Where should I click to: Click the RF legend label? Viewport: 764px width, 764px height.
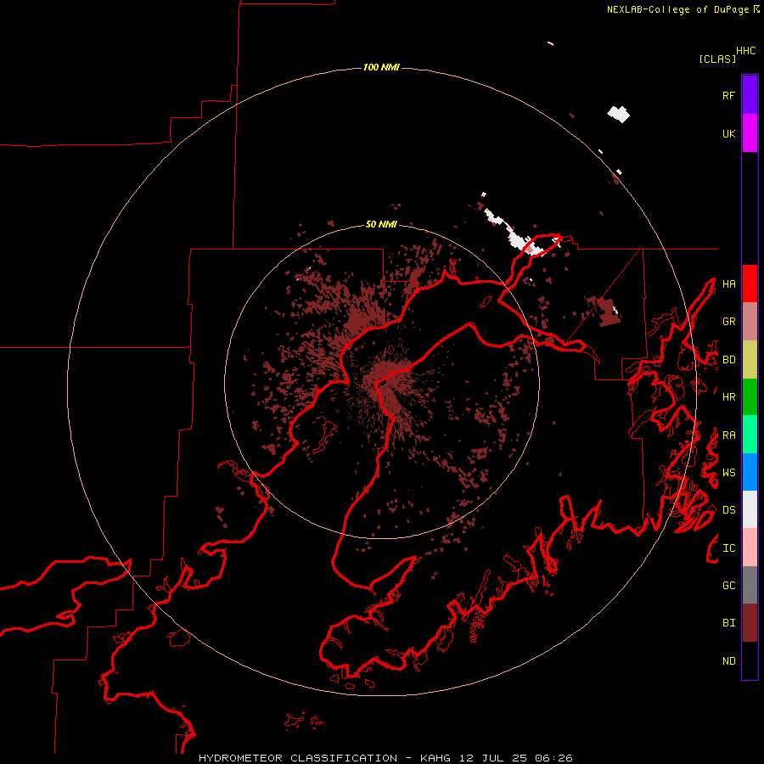(728, 95)
